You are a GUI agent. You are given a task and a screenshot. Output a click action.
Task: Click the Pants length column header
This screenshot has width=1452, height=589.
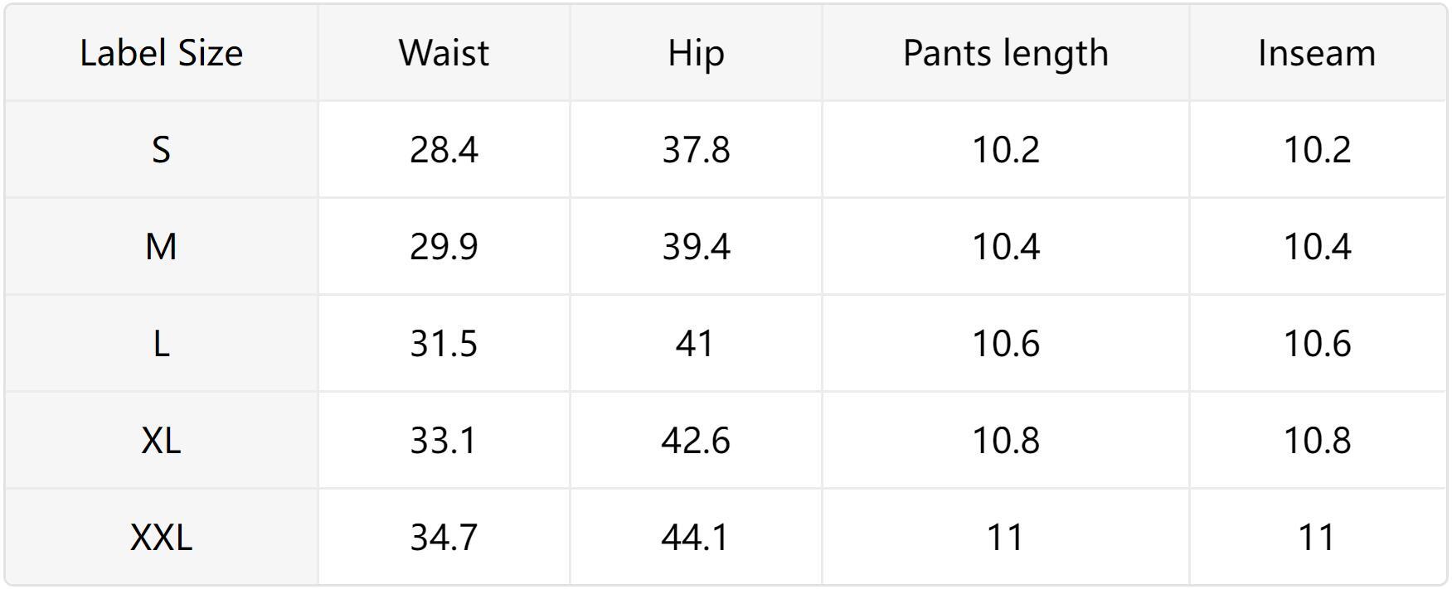click(1005, 53)
